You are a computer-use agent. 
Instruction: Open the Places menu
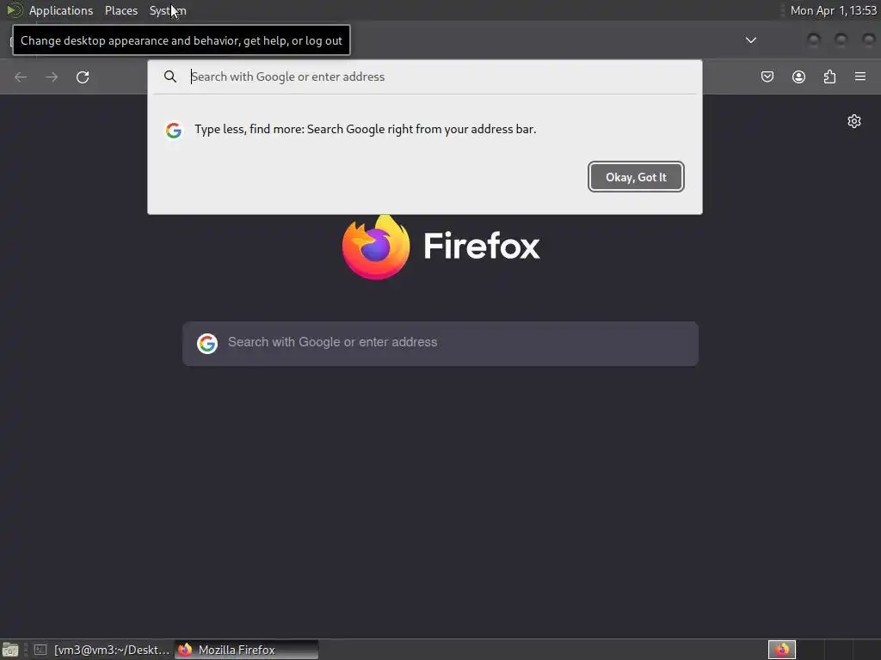tap(121, 10)
